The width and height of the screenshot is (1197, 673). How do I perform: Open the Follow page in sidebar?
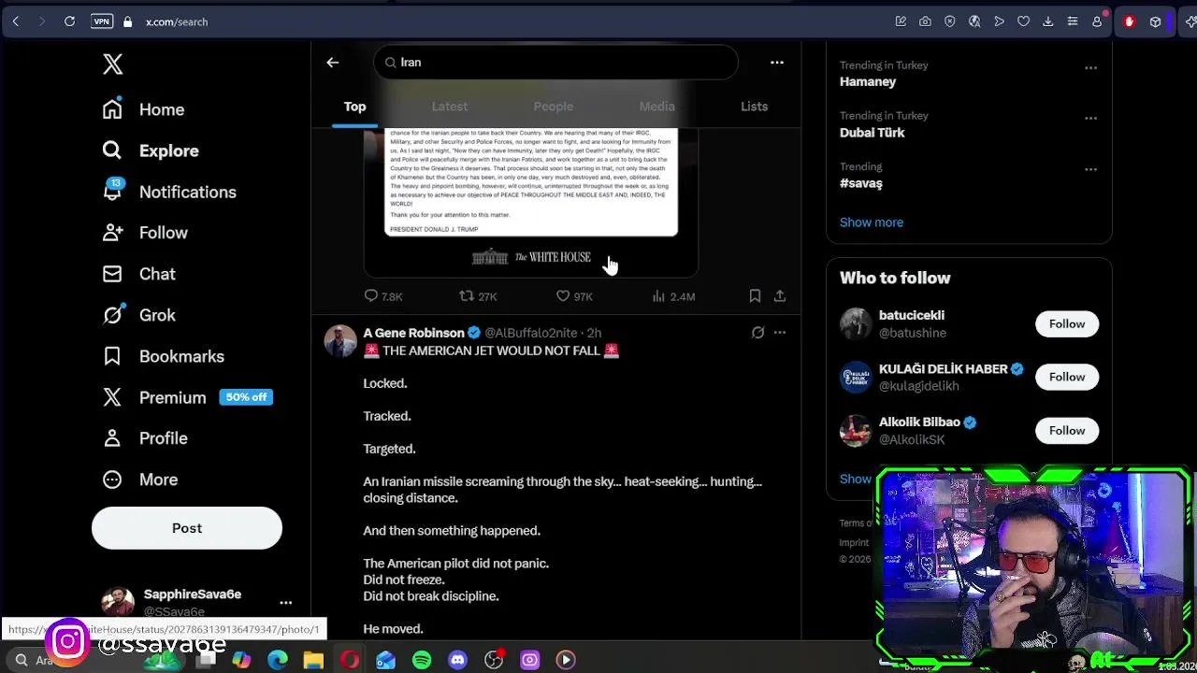(145, 233)
